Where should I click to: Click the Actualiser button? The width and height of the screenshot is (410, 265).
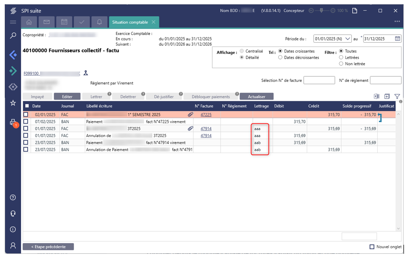tap(256, 97)
